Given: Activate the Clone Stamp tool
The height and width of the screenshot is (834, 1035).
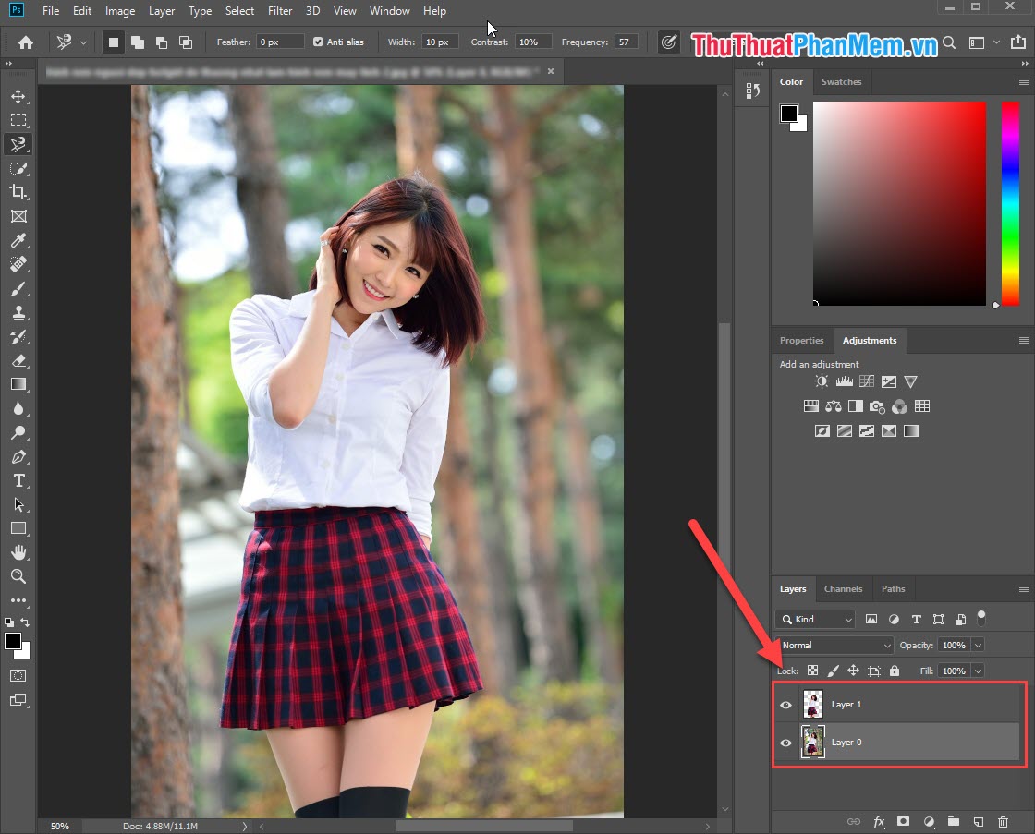Looking at the screenshot, I should (18, 312).
